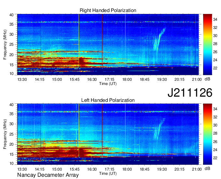Viewport: 221px width, 179px height.
Task: Click 'Frequency (MHz)' label of Right Handed plot
Action: coord(5,44)
